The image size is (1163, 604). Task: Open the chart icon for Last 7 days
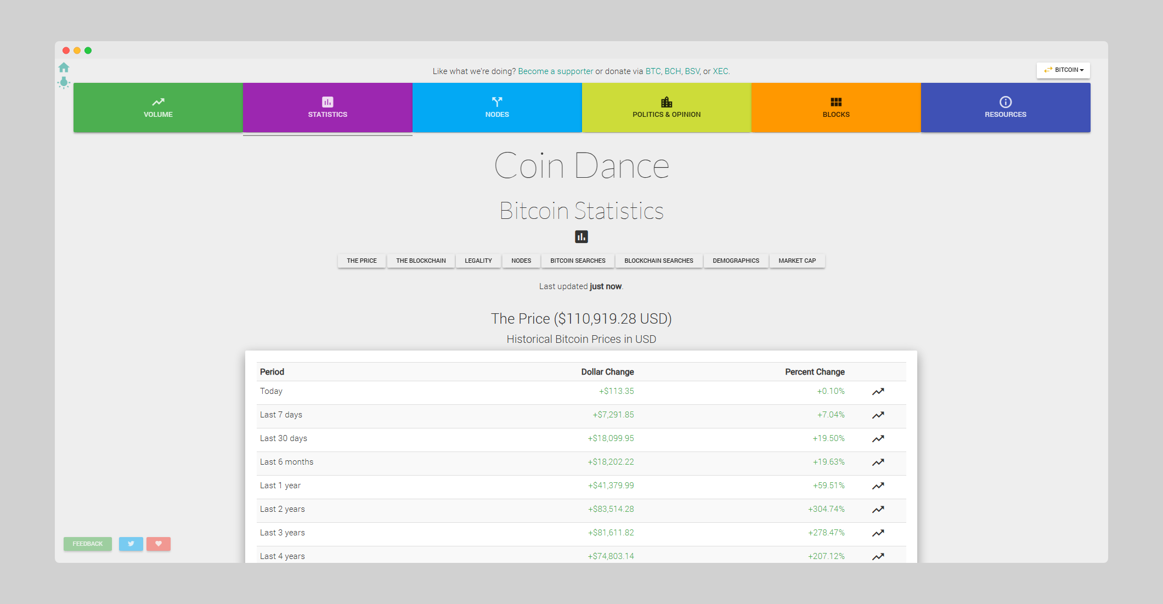click(x=878, y=415)
